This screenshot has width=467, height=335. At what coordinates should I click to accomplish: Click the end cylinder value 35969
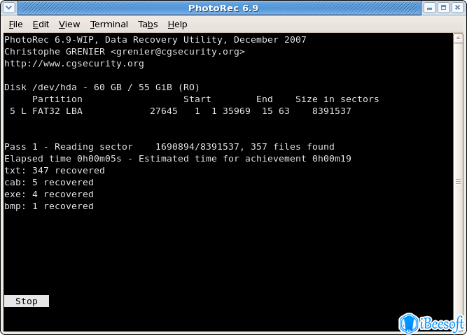pyautogui.click(x=237, y=111)
